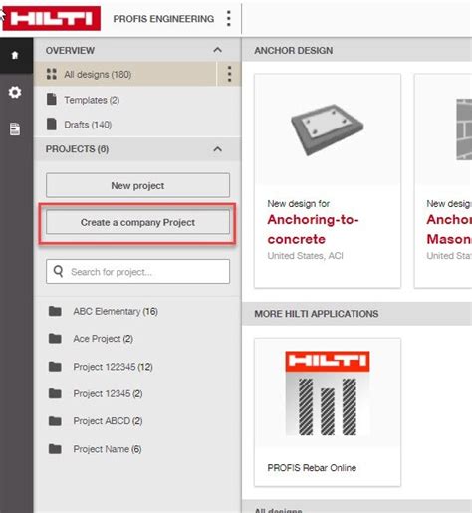Viewport: 472px width, 513px height.
Task: Click MORE HILTI APPLICATIONS header
Action: point(317,314)
